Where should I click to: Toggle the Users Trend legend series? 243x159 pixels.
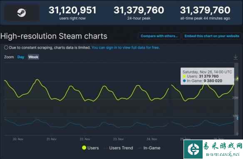coord(119,148)
